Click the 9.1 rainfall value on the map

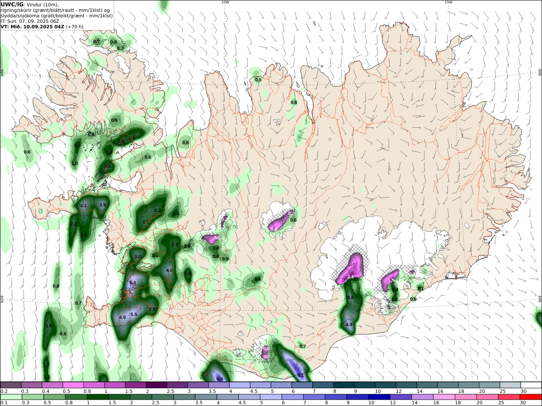(x=301, y=375)
